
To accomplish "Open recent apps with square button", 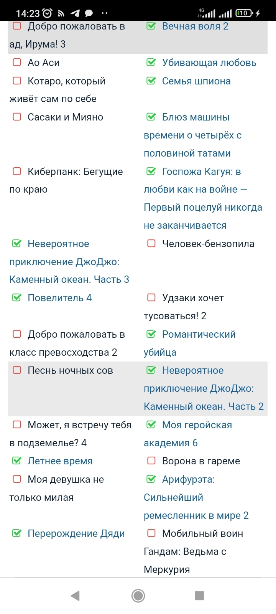I will [199, 596].
